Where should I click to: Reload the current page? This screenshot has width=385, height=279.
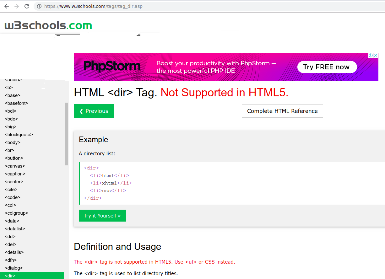pyautogui.click(x=27, y=6)
